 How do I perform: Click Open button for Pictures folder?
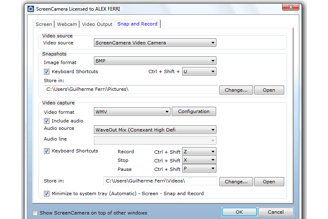pos(269,90)
